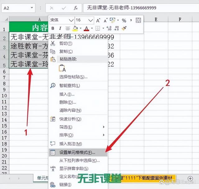Choose 快速分析(Q) in the context menu

point(78,119)
